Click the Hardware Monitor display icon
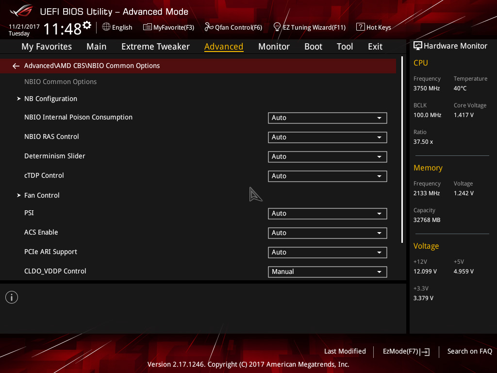The image size is (497, 373). pos(418,46)
